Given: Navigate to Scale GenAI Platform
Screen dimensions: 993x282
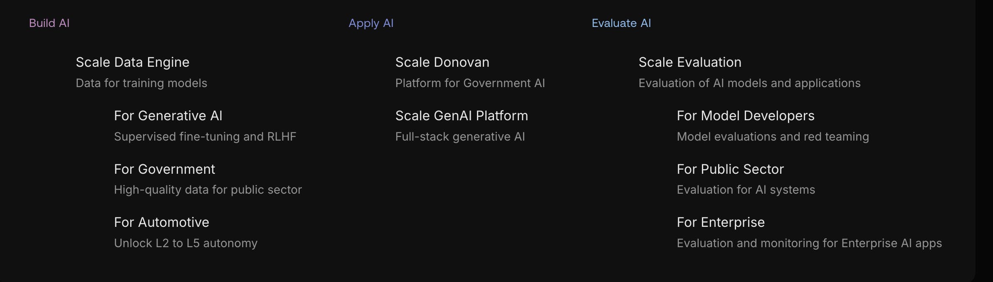Looking at the screenshot, I should tap(462, 116).
